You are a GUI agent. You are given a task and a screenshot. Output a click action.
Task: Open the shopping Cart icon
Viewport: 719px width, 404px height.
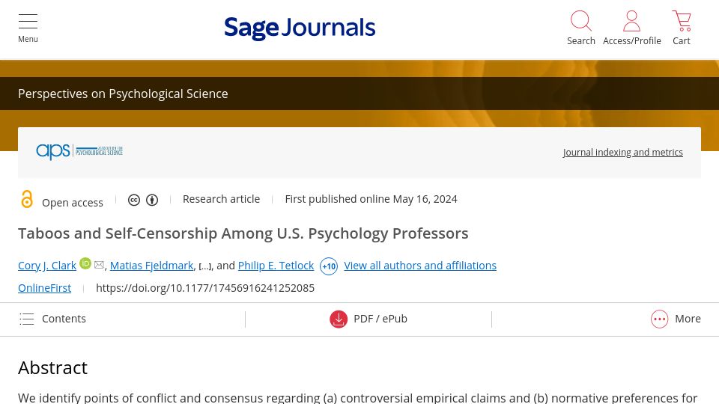(x=682, y=21)
